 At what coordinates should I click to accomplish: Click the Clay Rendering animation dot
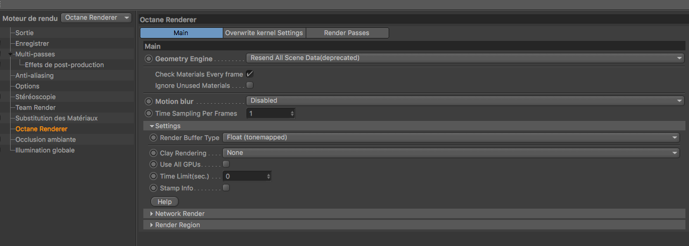click(x=153, y=154)
